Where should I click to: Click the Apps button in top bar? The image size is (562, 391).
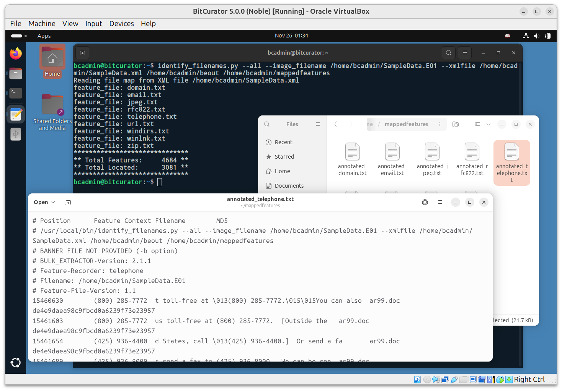click(44, 36)
